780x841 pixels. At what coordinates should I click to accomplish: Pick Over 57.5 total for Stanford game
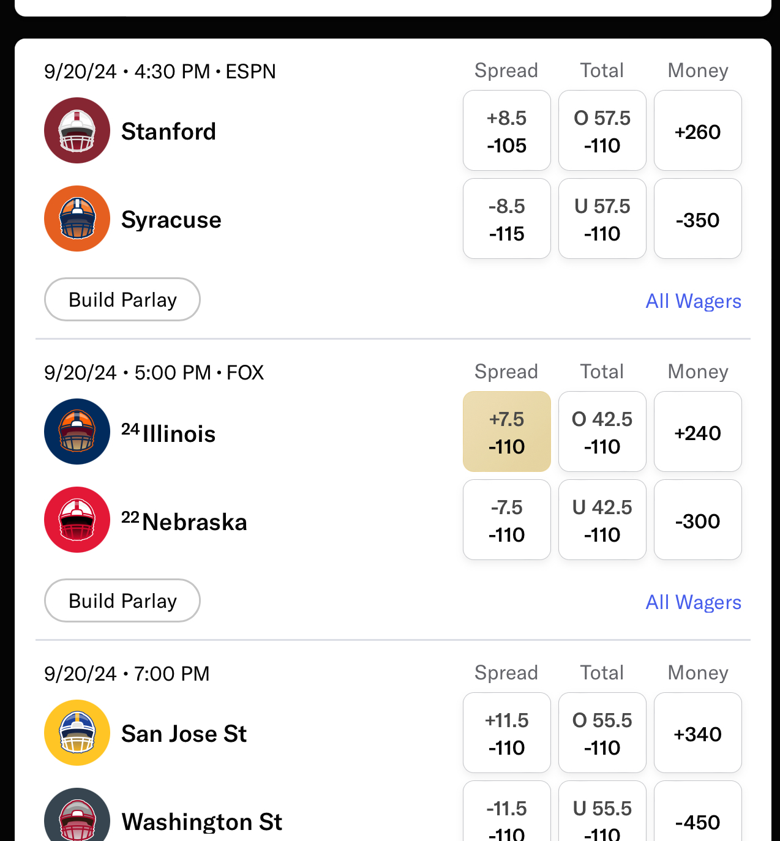click(x=602, y=130)
